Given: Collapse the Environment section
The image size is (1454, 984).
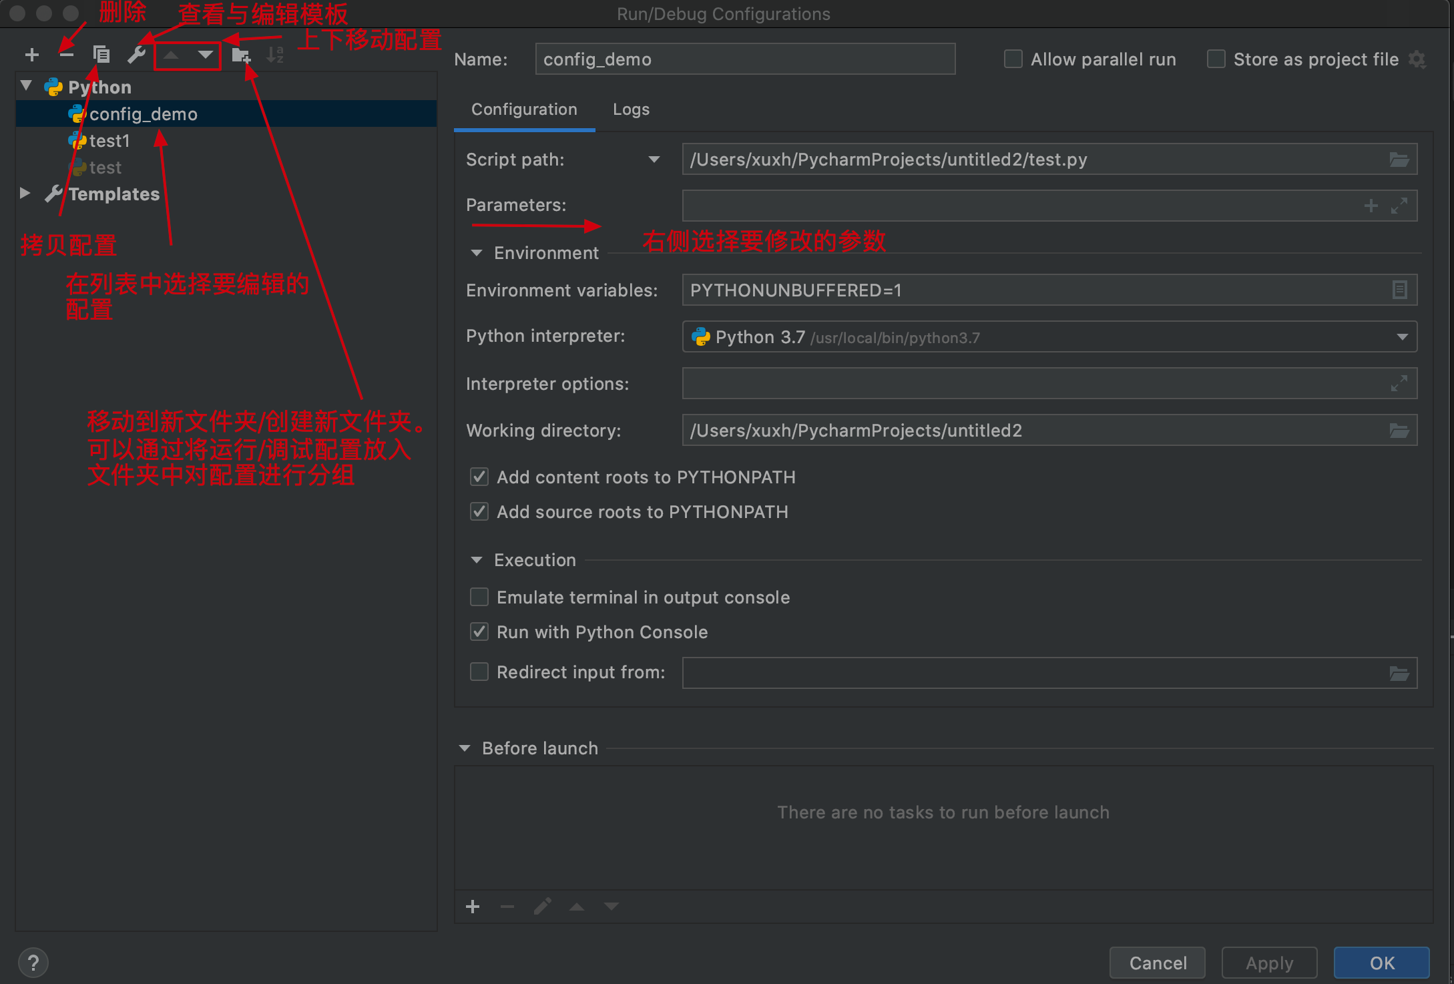Looking at the screenshot, I should [x=477, y=253].
